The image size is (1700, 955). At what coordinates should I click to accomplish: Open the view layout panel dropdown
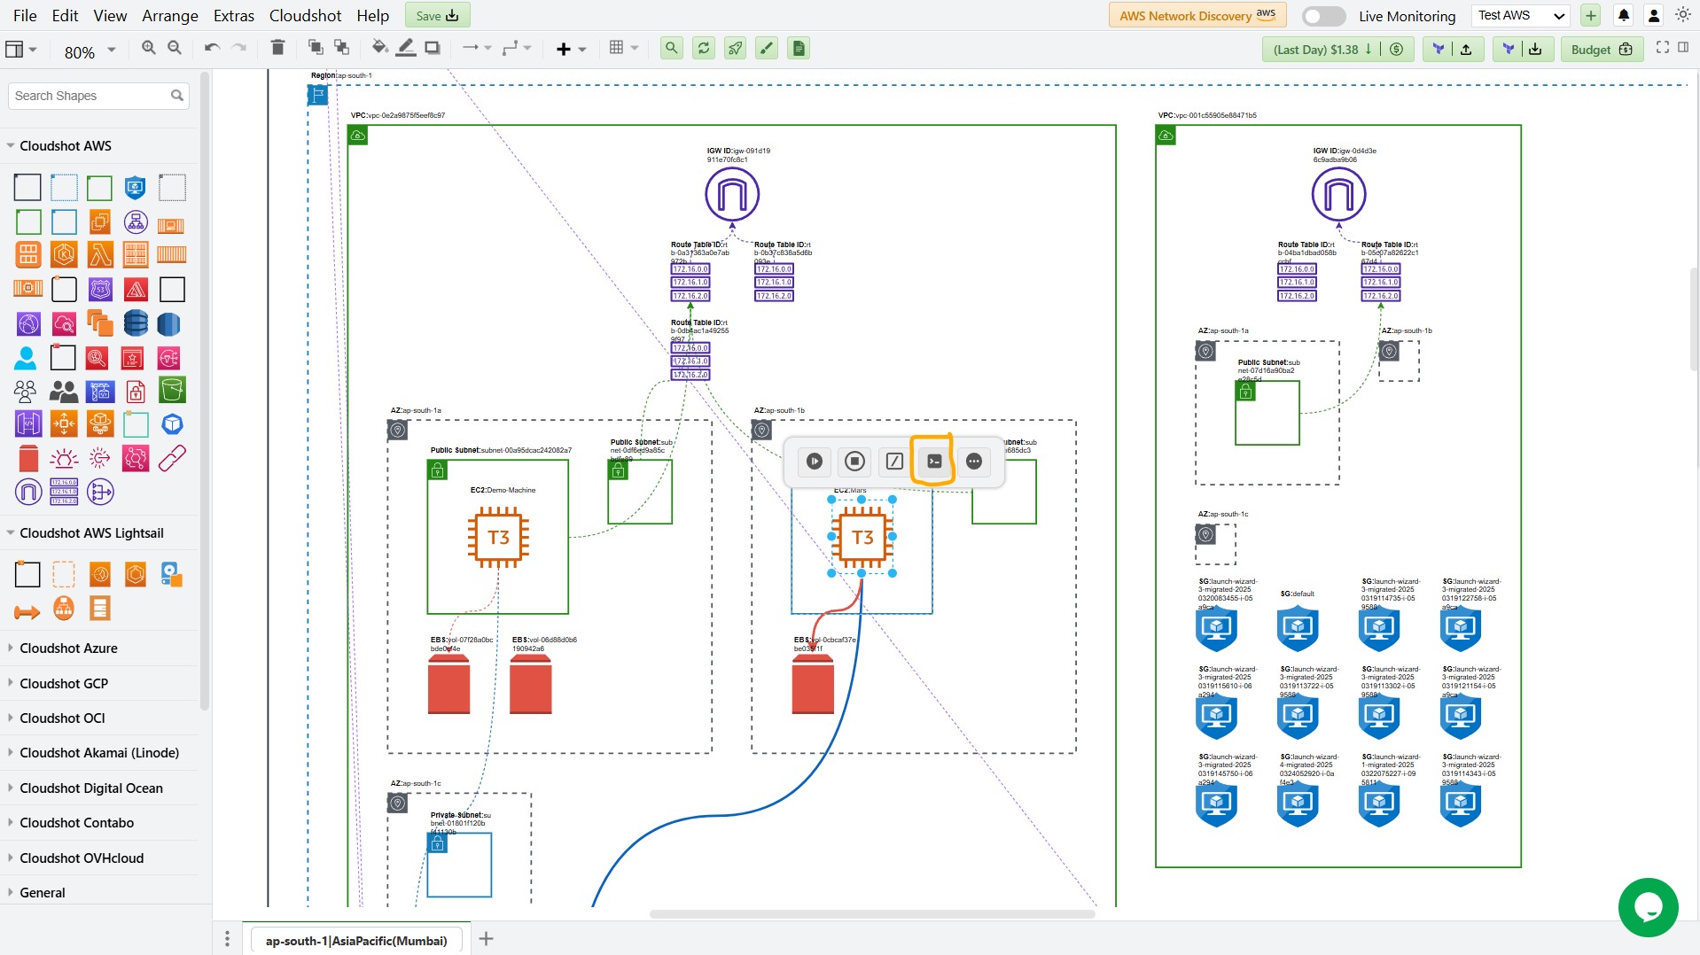pyautogui.click(x=21, y=50)
